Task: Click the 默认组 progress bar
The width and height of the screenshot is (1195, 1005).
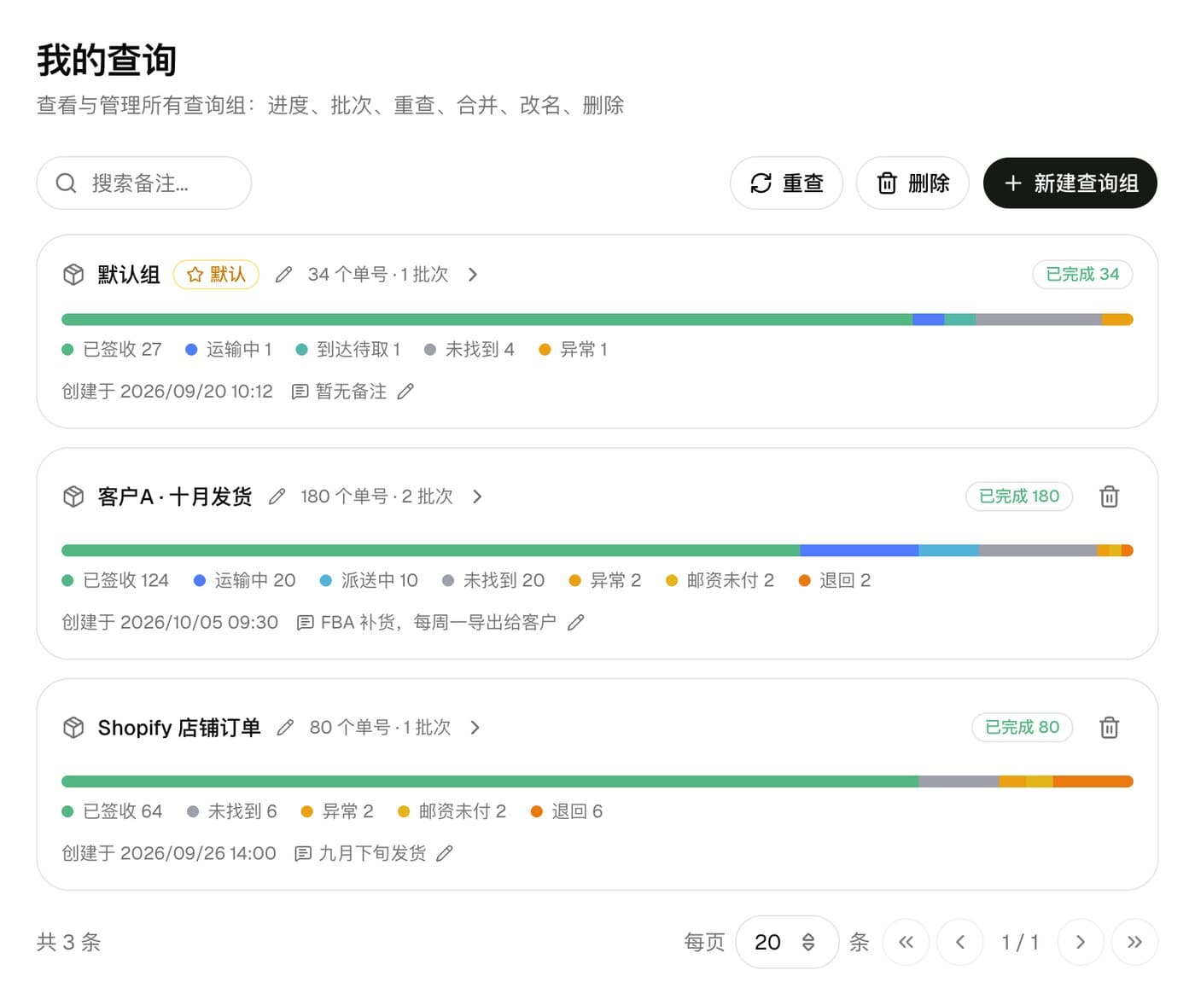Action: click(597, 320)
